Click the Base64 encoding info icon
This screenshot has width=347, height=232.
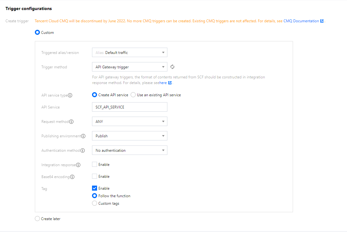[x=72, y=177]
